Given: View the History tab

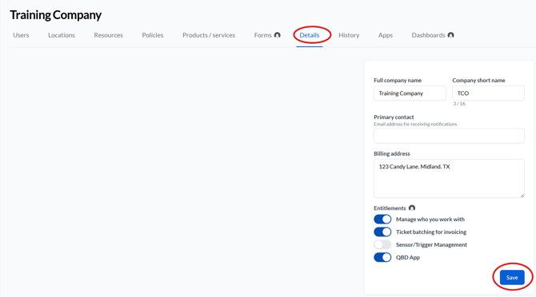Looking at the screenshot, I should pyautogui.click(x=349, y=35).
